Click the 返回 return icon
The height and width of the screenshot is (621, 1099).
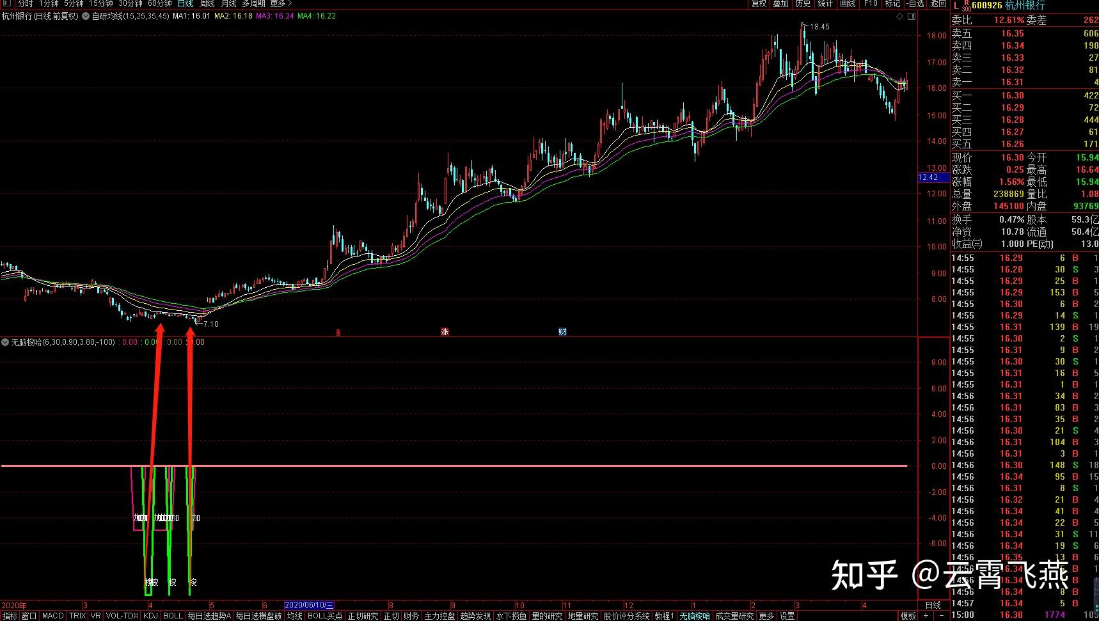(937, 4)
